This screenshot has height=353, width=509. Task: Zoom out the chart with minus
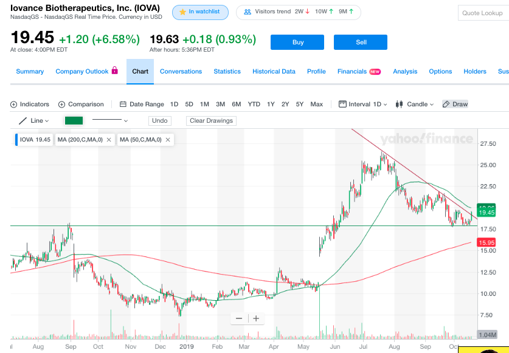pyautogui.click(x=239, y=318)
